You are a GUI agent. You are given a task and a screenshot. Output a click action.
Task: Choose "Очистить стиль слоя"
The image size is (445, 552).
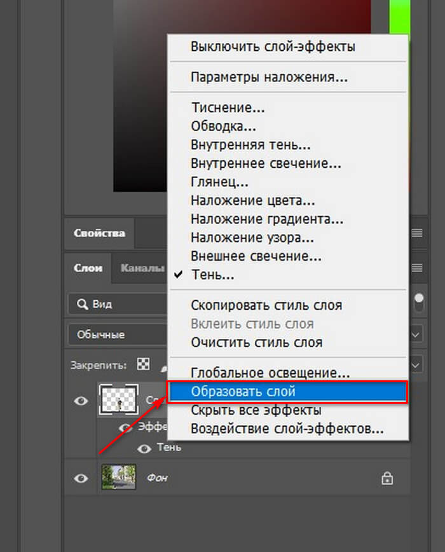(256, 342)
